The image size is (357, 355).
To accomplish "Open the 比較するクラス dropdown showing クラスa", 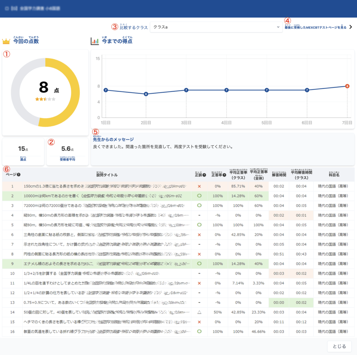I will click(x=216, y=27).
